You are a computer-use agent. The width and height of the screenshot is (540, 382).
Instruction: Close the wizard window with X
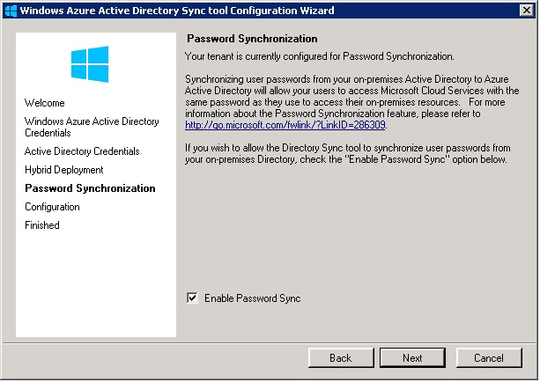[x=527, y=11]
